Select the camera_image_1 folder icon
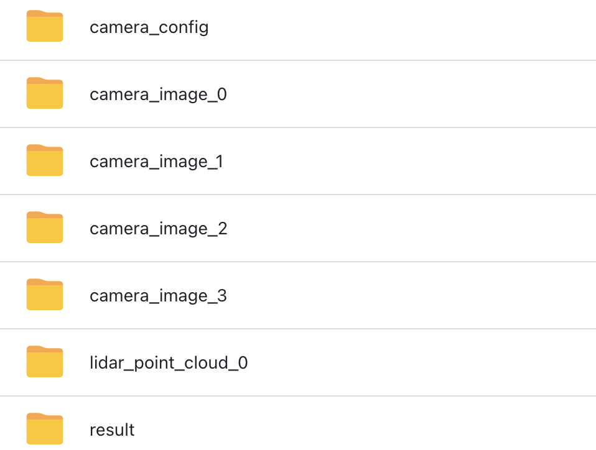Viewport: 596px width, 450px height. (x=44, y=160)
